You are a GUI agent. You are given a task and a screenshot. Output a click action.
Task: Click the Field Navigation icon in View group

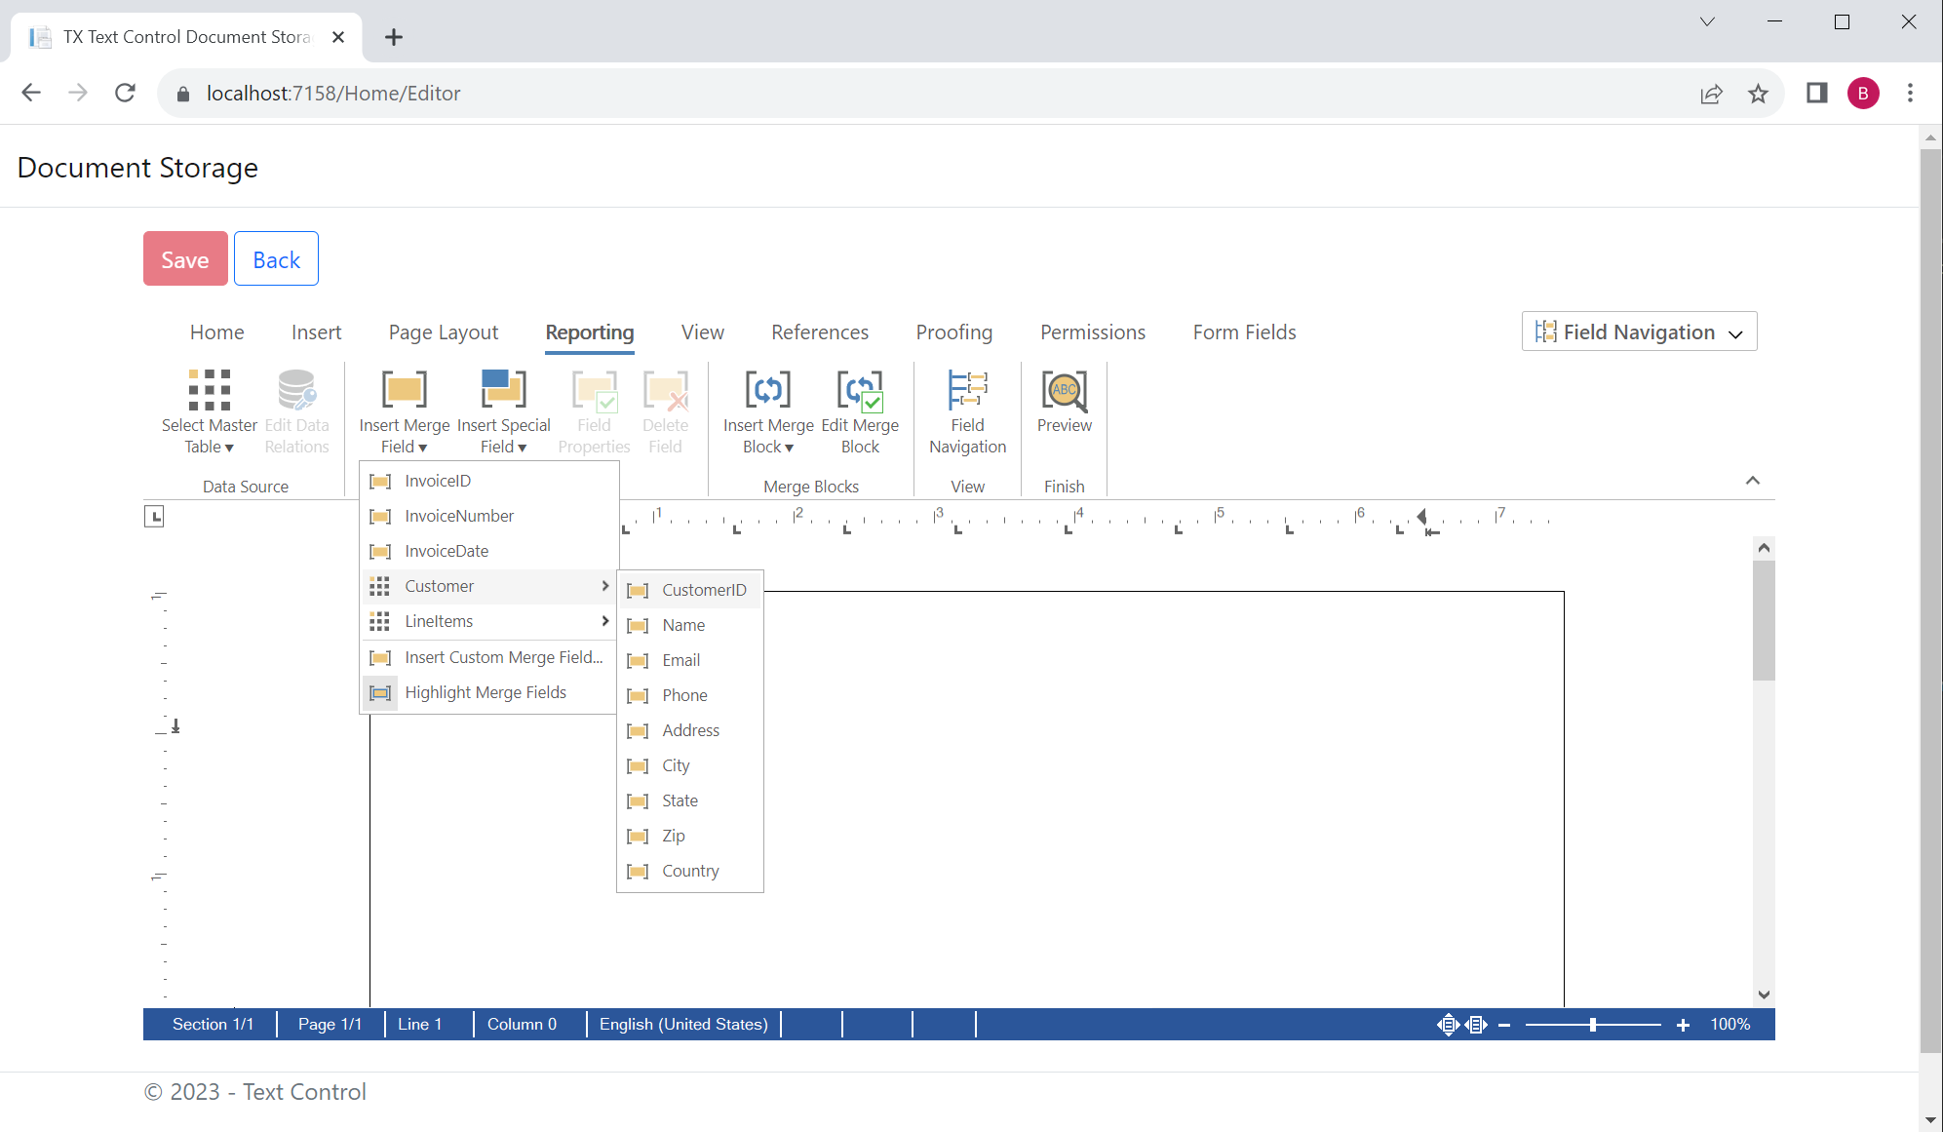pyautogui.click(x=967, y=410)
